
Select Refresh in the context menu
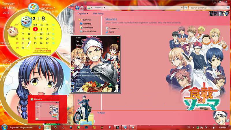(x=80, y=45)
